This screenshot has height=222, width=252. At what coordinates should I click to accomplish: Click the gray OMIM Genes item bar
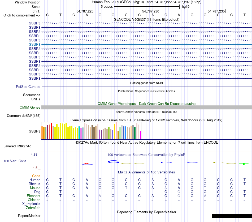(146, 108)
